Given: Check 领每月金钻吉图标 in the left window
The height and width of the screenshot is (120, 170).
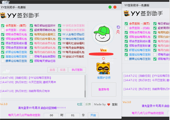Looking at the screenshot, I should click(31, 56).
